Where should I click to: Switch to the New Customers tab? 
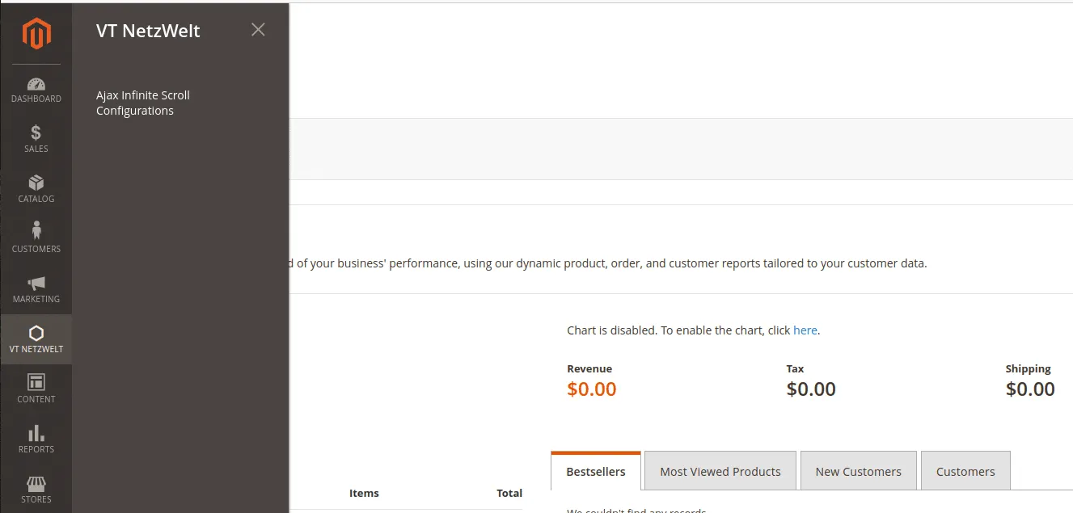(x=858, y=472)
